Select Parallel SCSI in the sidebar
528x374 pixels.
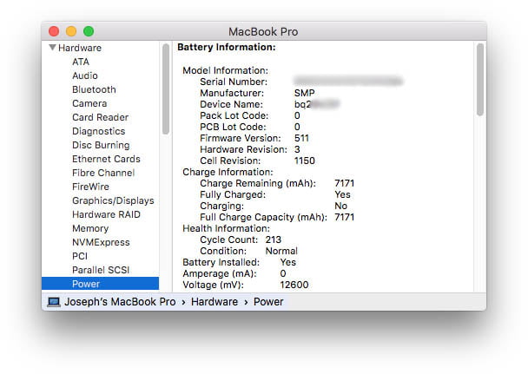coord(101,270)
